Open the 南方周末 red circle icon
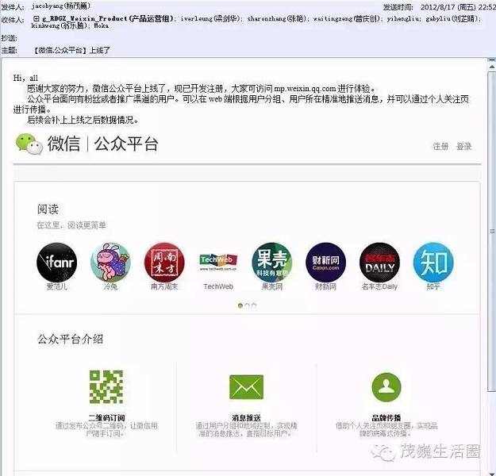 [x=164, y=262]
